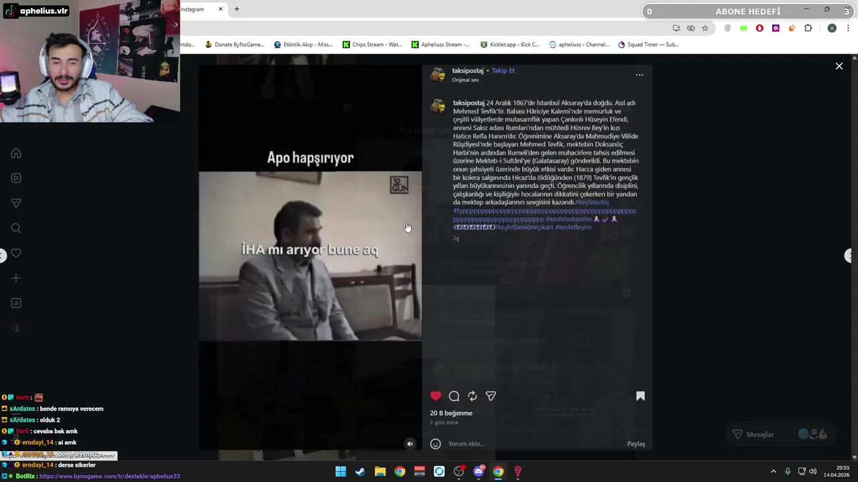The image size is (858, 482).
Task: Open taksipostaj profile avatar in header
Action: pyautogui.click(x=438, y=74)
